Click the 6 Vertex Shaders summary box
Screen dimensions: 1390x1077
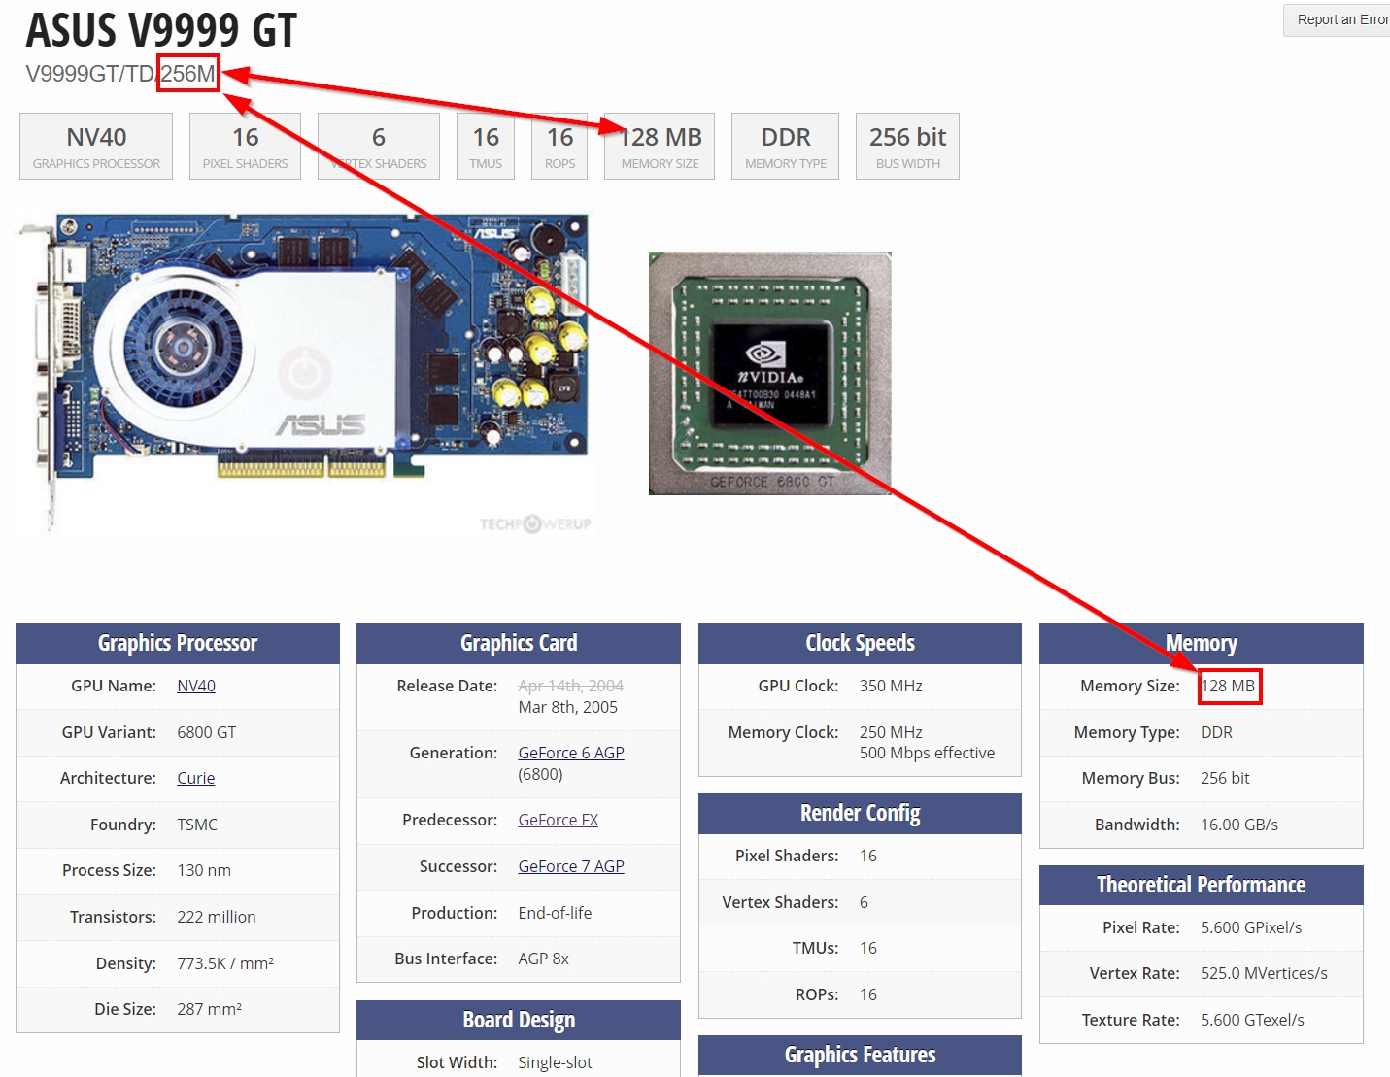[x=379, y=147]
